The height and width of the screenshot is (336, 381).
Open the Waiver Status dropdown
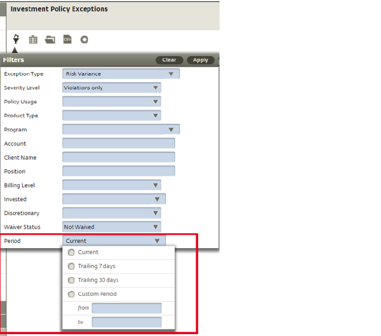pyautogui.click(x=112, y=227)
